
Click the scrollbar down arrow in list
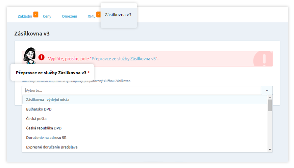point(270,150)
